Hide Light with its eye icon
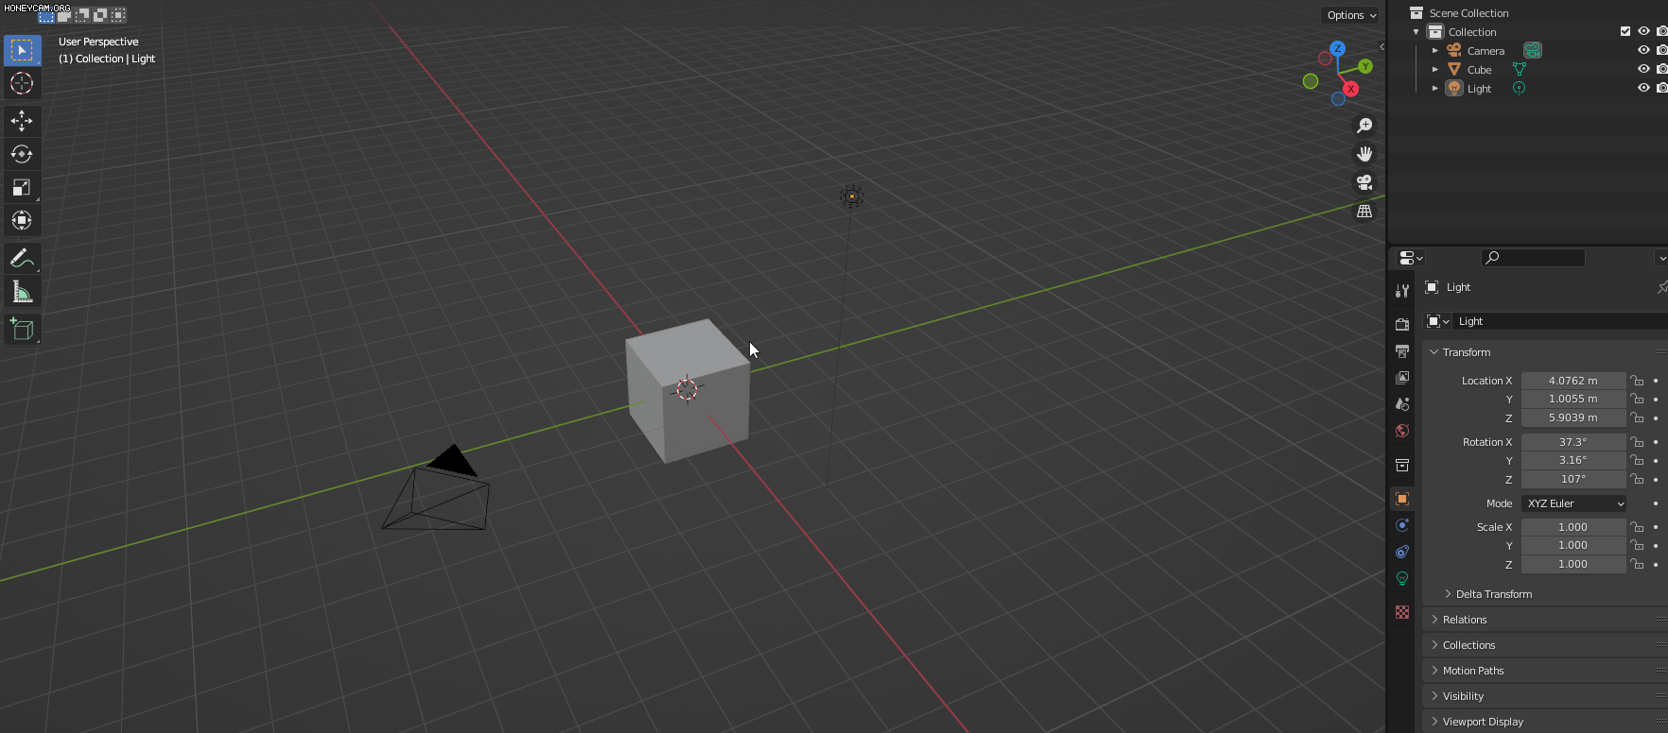Screen dimensions: 1668x733 tap(1643, 88)
